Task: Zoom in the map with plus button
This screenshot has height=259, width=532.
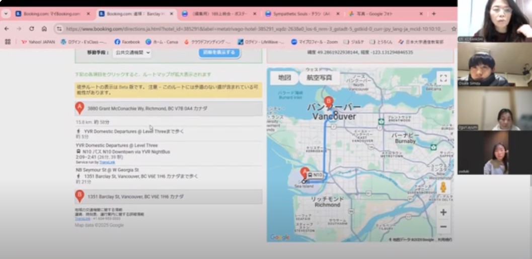Action: click(x=443, y=212)
